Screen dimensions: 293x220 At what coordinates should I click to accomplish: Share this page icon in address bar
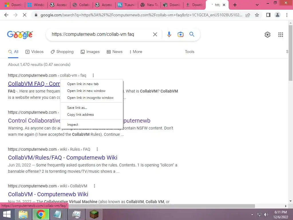248,15
